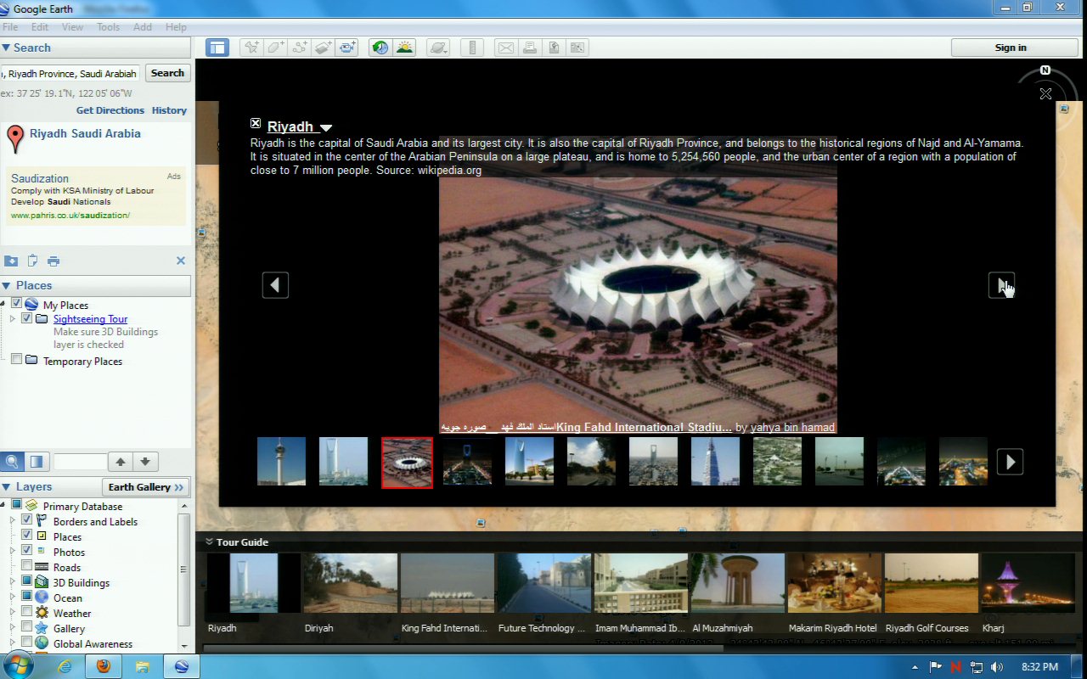The image size is (1087, 679).
Task: Click the email envelope toolbar icon
Action: [x=505, y=48]
